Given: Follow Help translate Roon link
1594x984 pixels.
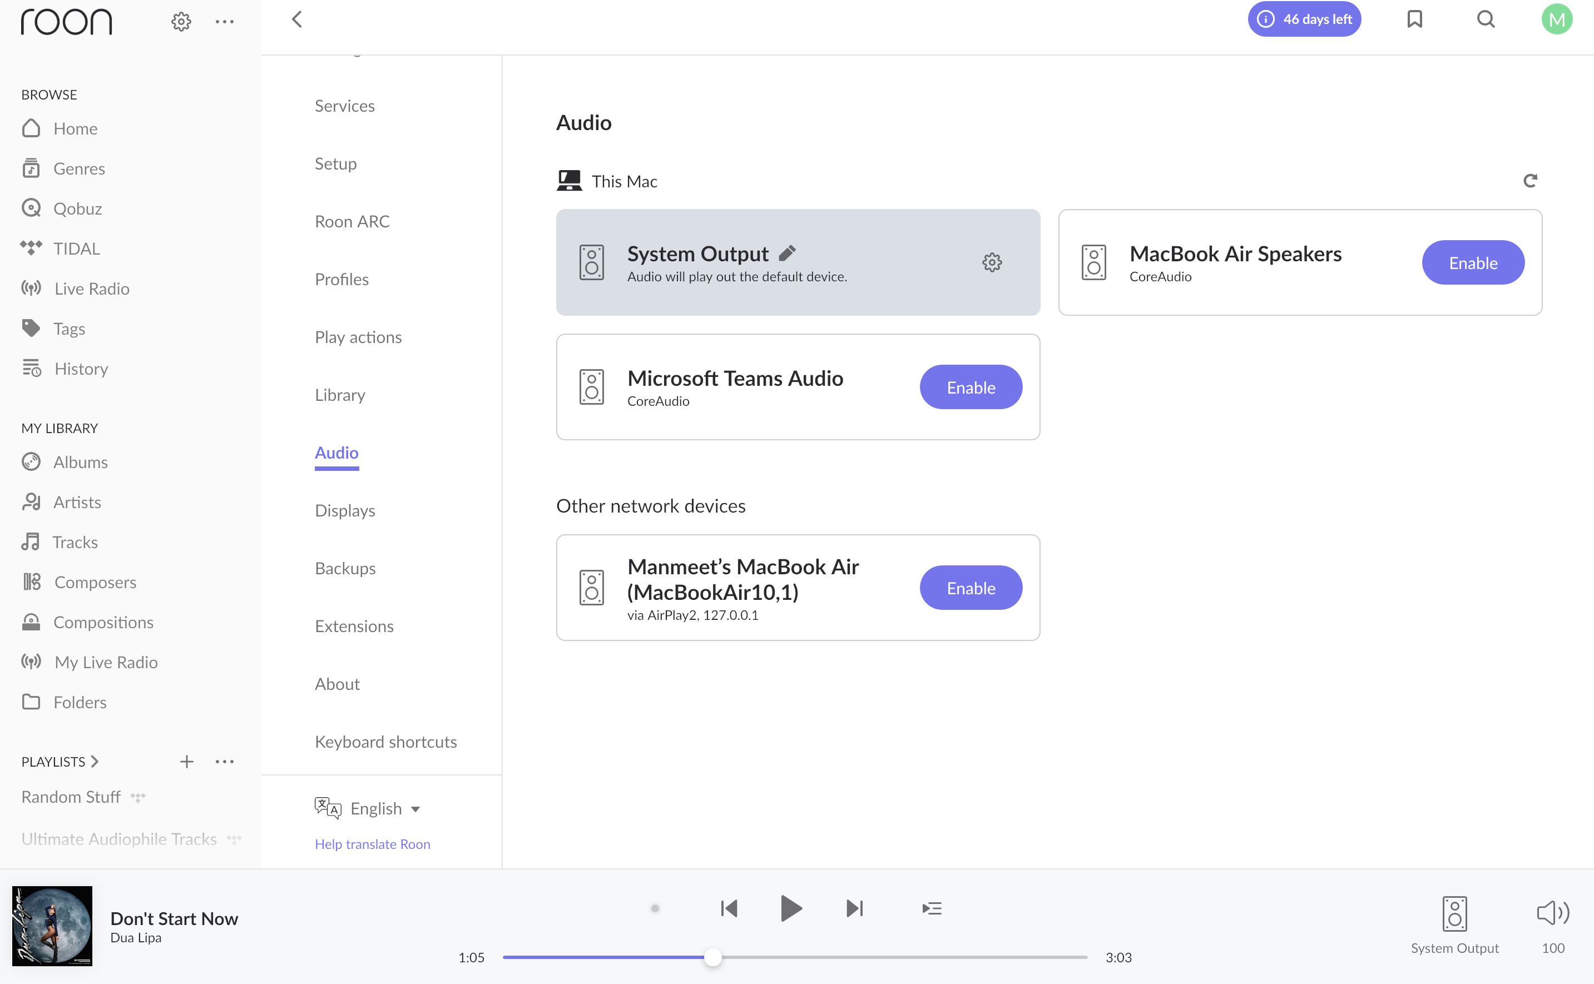Looking at the screenshot, I should coord(372,844).
